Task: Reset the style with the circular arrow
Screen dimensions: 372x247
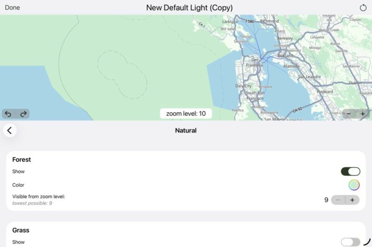Action: tap(363, 7)
